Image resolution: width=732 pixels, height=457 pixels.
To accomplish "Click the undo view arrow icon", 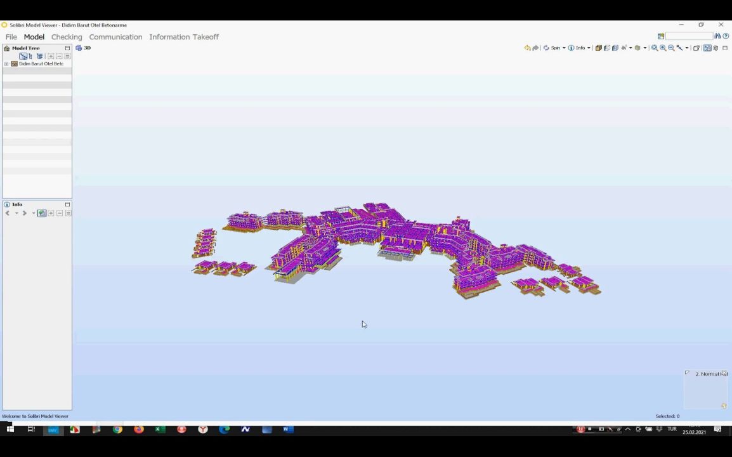I will [x=527, y=48].
